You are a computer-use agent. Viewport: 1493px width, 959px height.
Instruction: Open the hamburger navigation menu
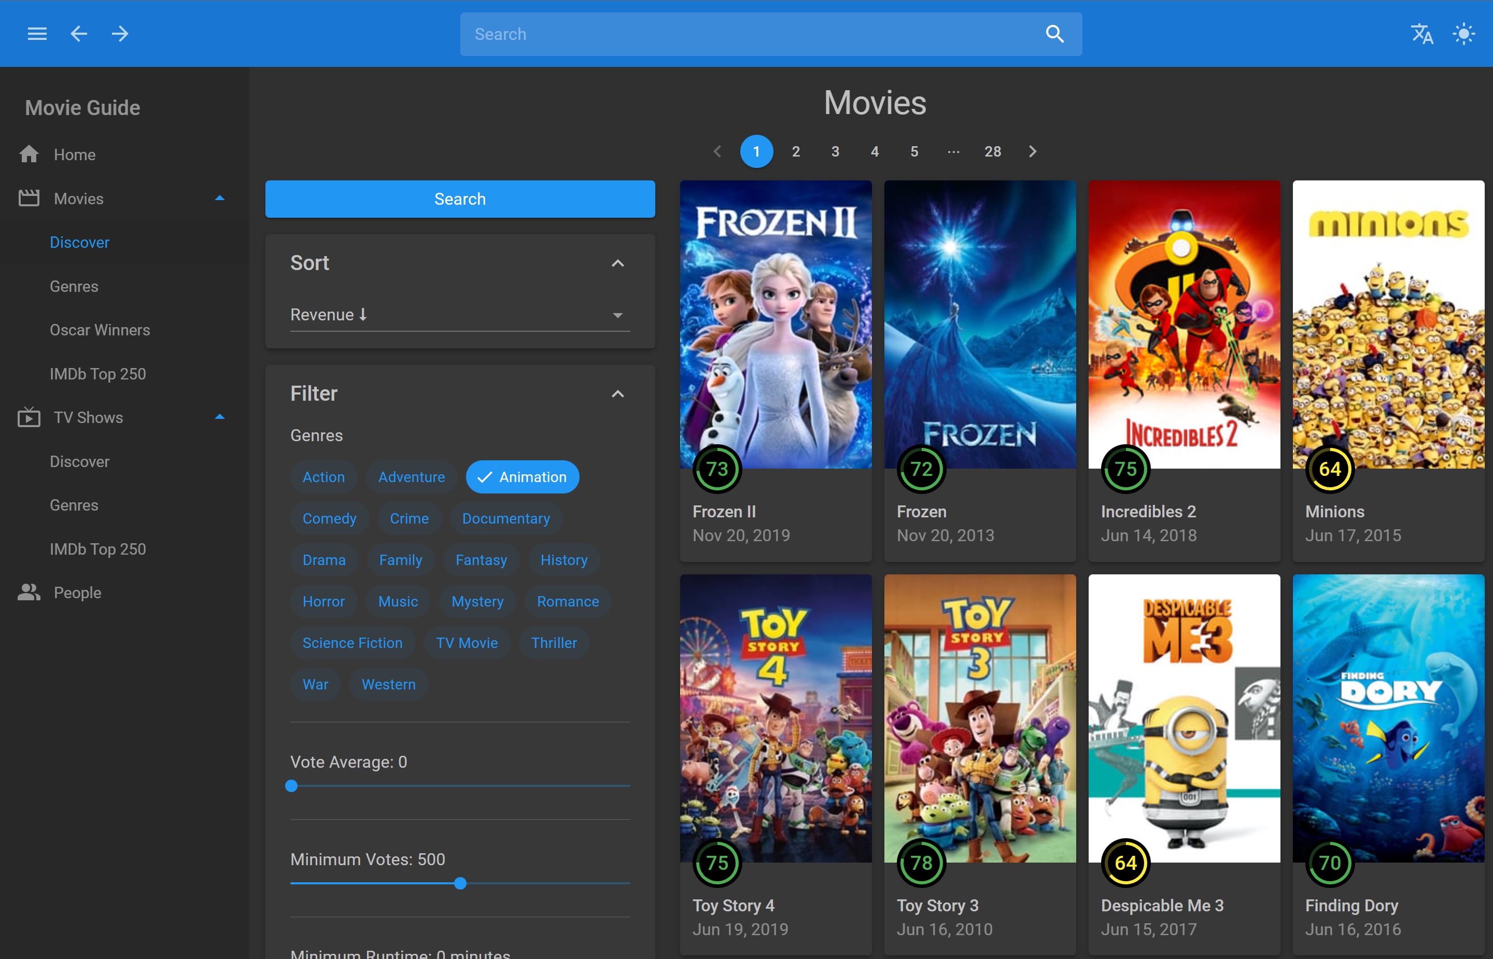pos(37,34)
